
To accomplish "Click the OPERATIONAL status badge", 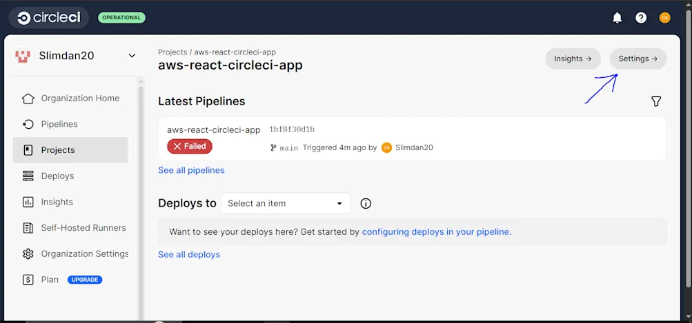I will (x=121, y=18).
